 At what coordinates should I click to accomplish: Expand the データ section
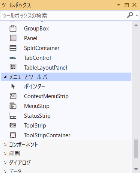(5, 171)
